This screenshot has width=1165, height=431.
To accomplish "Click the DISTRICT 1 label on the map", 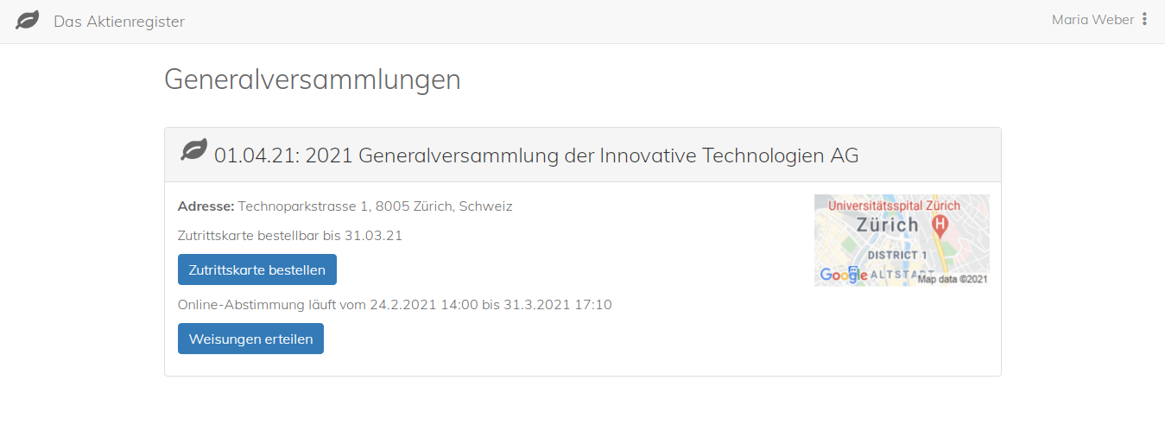I will [x=897, y=256].
